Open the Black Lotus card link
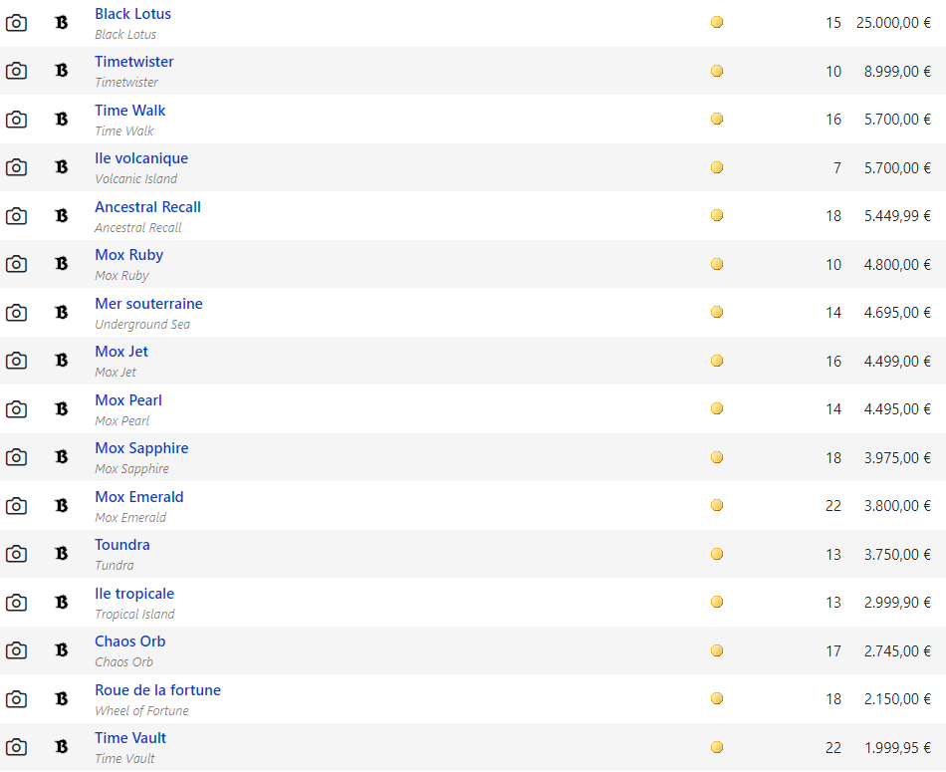Image resolution: width=946 pixels, height=772 pixels. (132, 14)
